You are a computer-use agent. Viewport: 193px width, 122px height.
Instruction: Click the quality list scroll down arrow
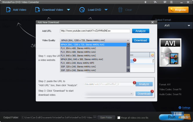tap(128, 70)
